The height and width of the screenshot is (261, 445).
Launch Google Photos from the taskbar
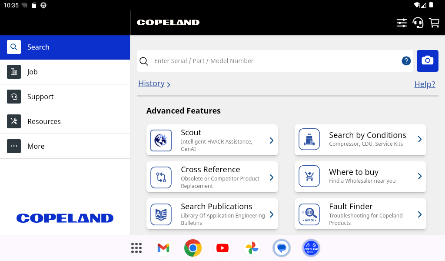tap(252, 248)
